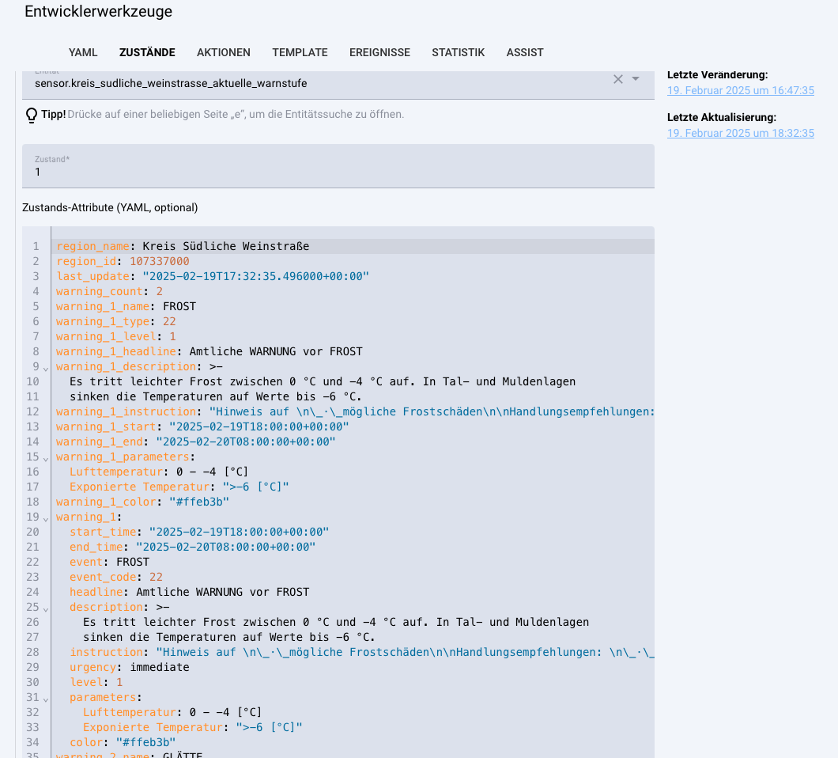Open the Aktionen tab

pos(224,52)
